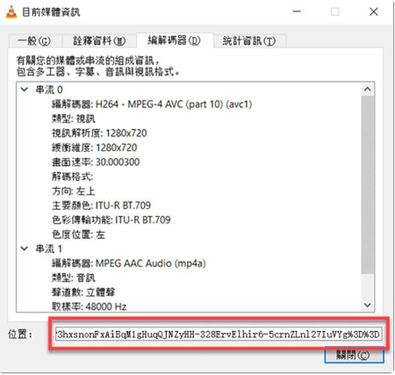395x375 pixels.
Task: Open the 統計資訊(T) tab
Action: 249,41
